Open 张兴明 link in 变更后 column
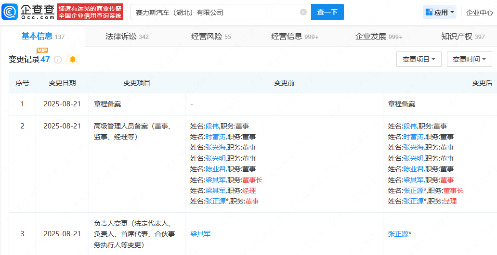The width and height of the screenshot is (497, 255). [x=413, y=158]
